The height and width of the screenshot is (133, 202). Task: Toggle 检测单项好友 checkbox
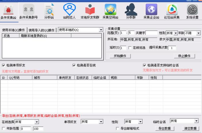pos(3,65)
